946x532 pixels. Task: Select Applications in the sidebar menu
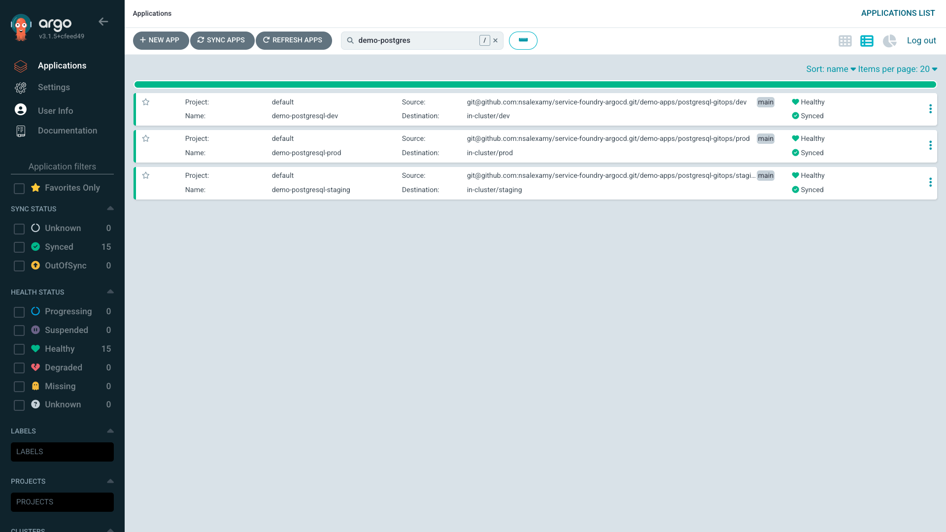pyautogui.click(x=62, y=66)
